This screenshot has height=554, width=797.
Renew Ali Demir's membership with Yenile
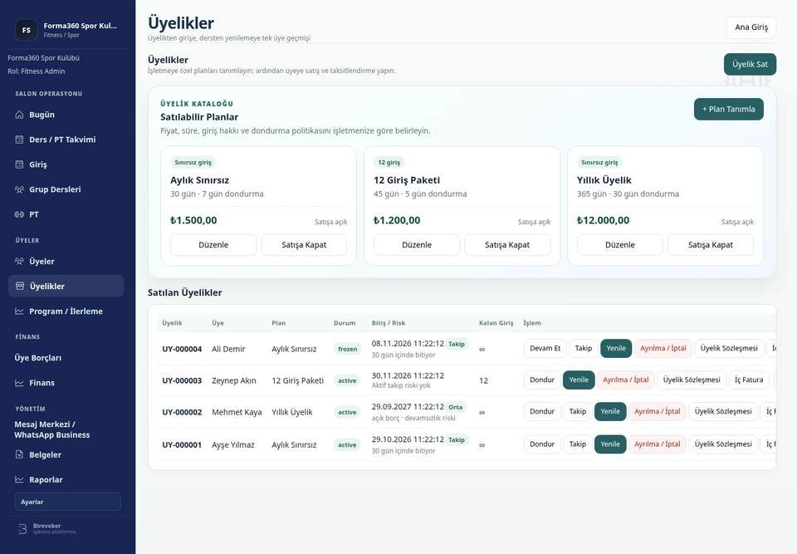tap(616, 349)
